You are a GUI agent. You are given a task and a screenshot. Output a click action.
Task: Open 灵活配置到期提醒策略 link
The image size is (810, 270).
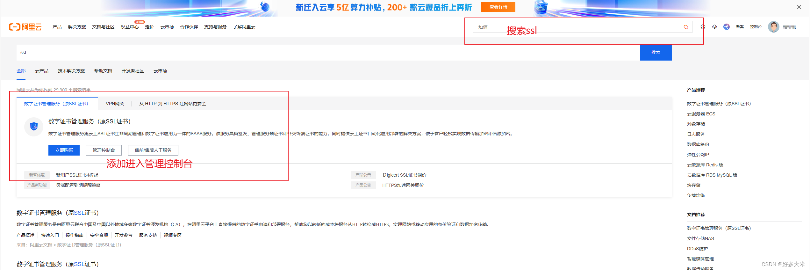pos(78,185)
